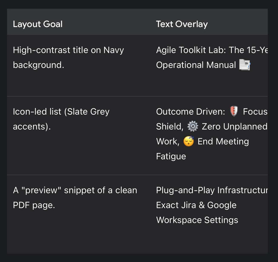Click the word background. in first row

[x=39, y=65]
